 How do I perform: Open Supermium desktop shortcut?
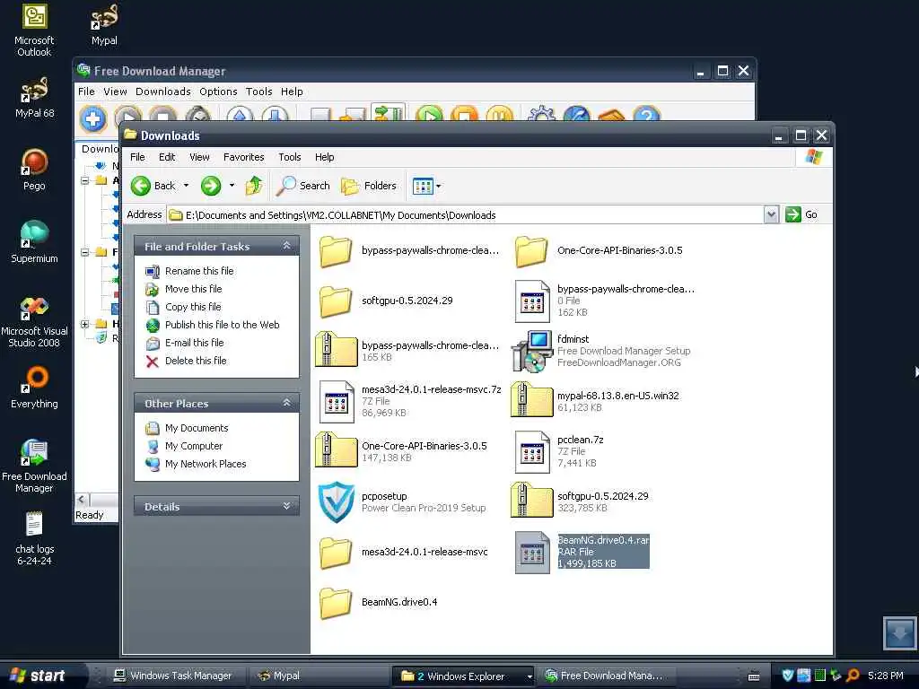[x=34, y=242]
